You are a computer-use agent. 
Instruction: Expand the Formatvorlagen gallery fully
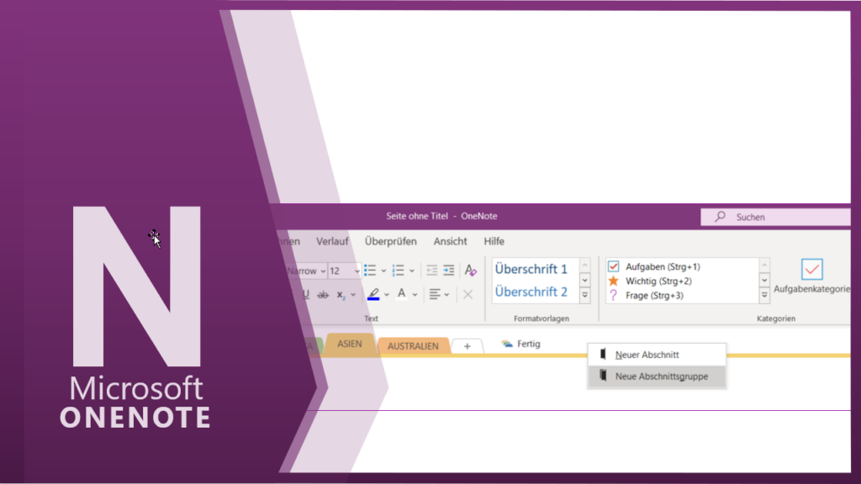click(585, 296)
